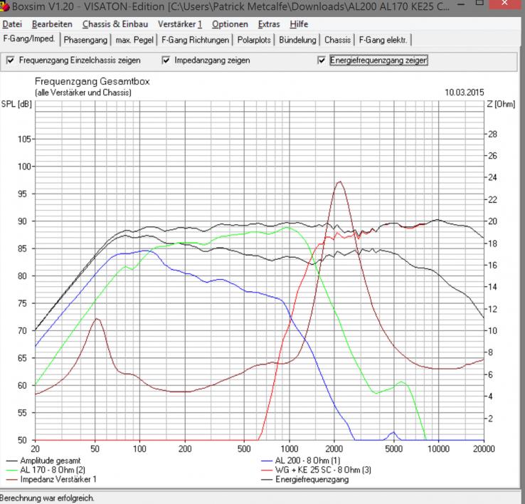The image size is (525, 504).
Task: Minimize the Boxsim window
Action: [461, 5]
